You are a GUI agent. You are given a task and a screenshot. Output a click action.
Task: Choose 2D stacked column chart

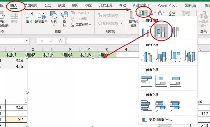pos(161,31)
